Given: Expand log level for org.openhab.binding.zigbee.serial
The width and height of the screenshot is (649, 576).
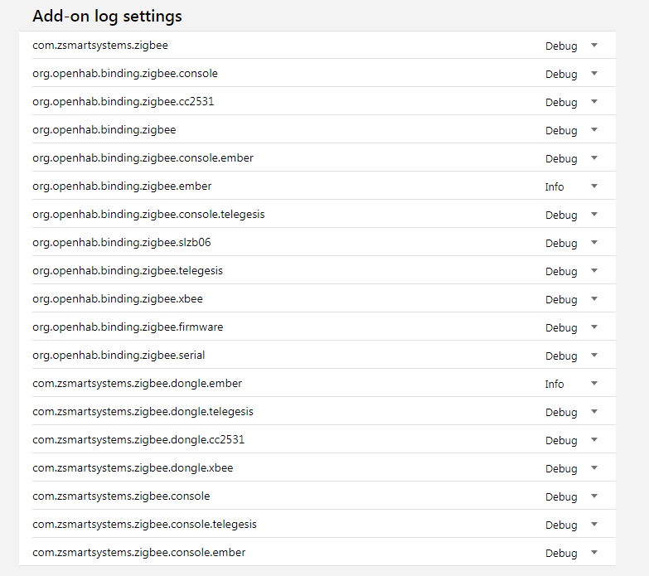Looking at the screenshot, I should click(x=571, y=356).
